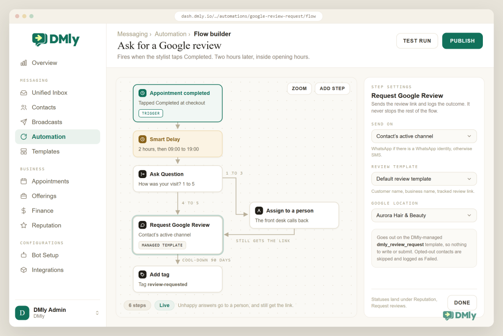Select the Appointment completed trigger node

[x=178, y=103]
